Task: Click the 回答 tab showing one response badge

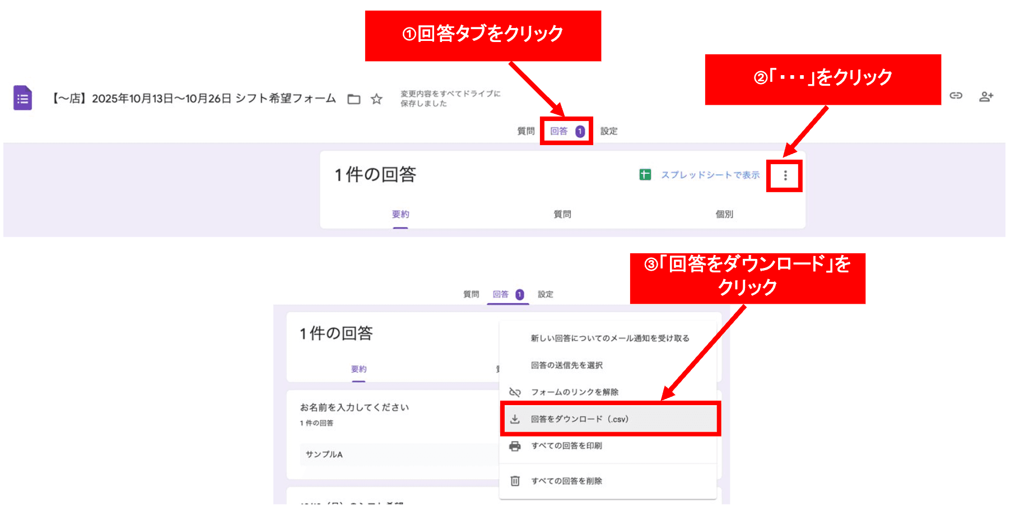Action: (566, 131)
